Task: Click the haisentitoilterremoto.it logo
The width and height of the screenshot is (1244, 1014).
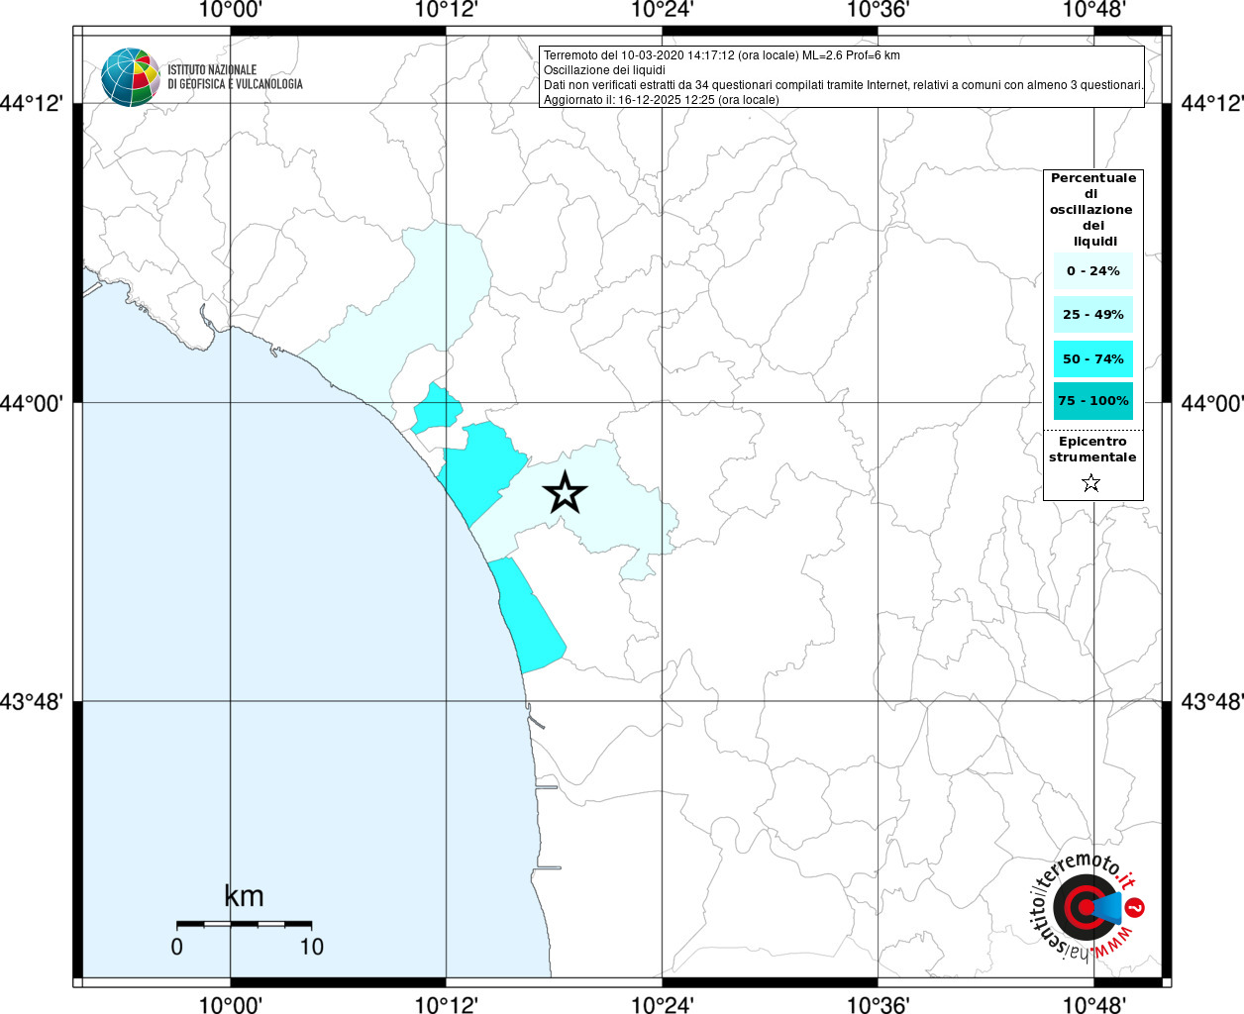Action: coord(1088,907)
